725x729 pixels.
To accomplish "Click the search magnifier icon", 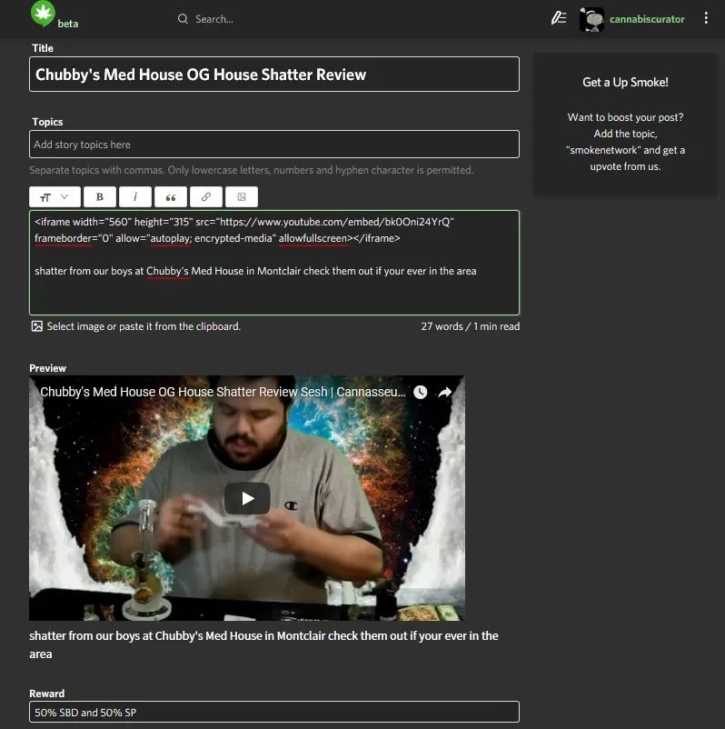I will point(183,19).
